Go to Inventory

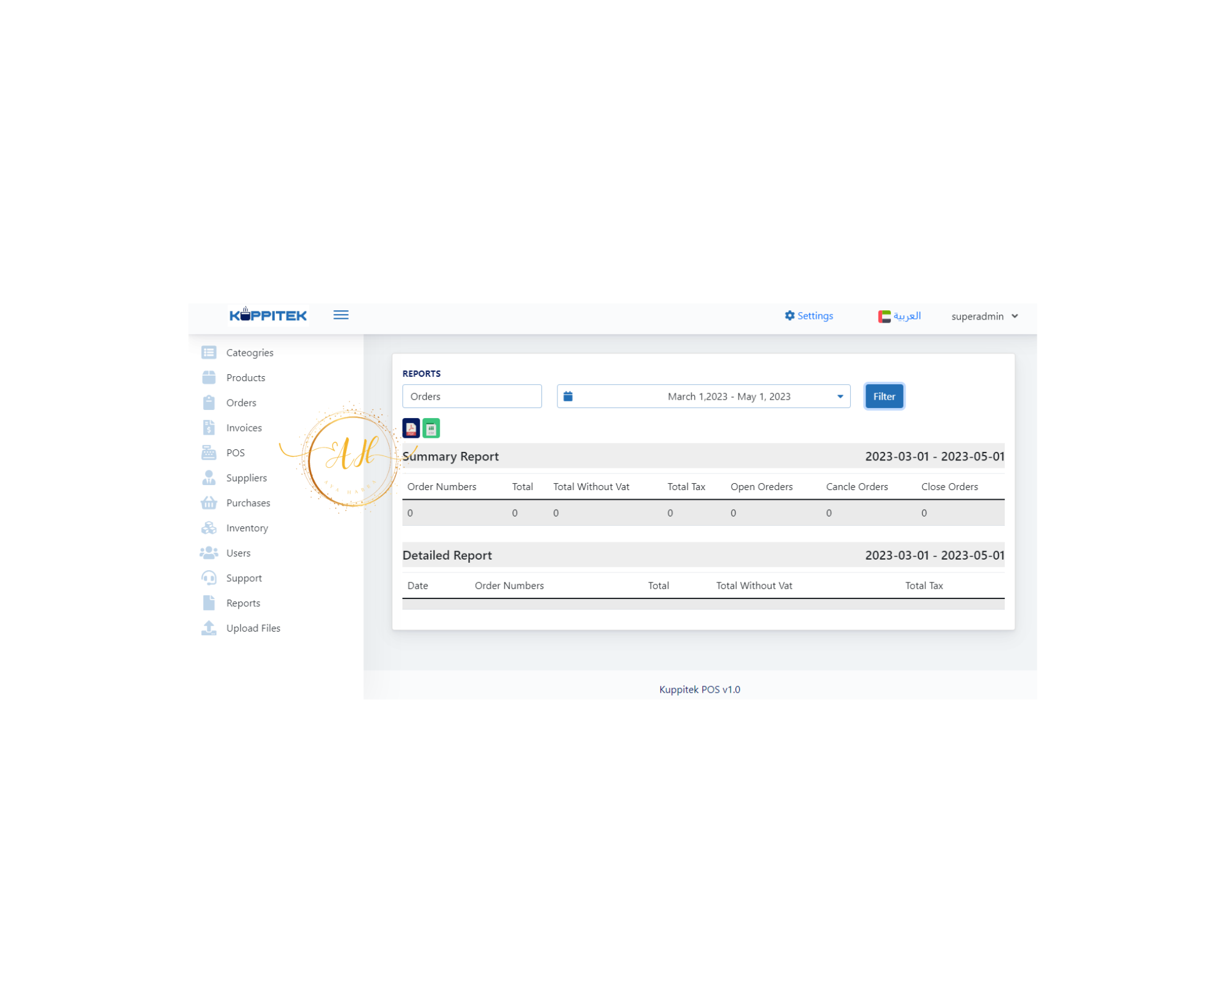coord(247,528)
